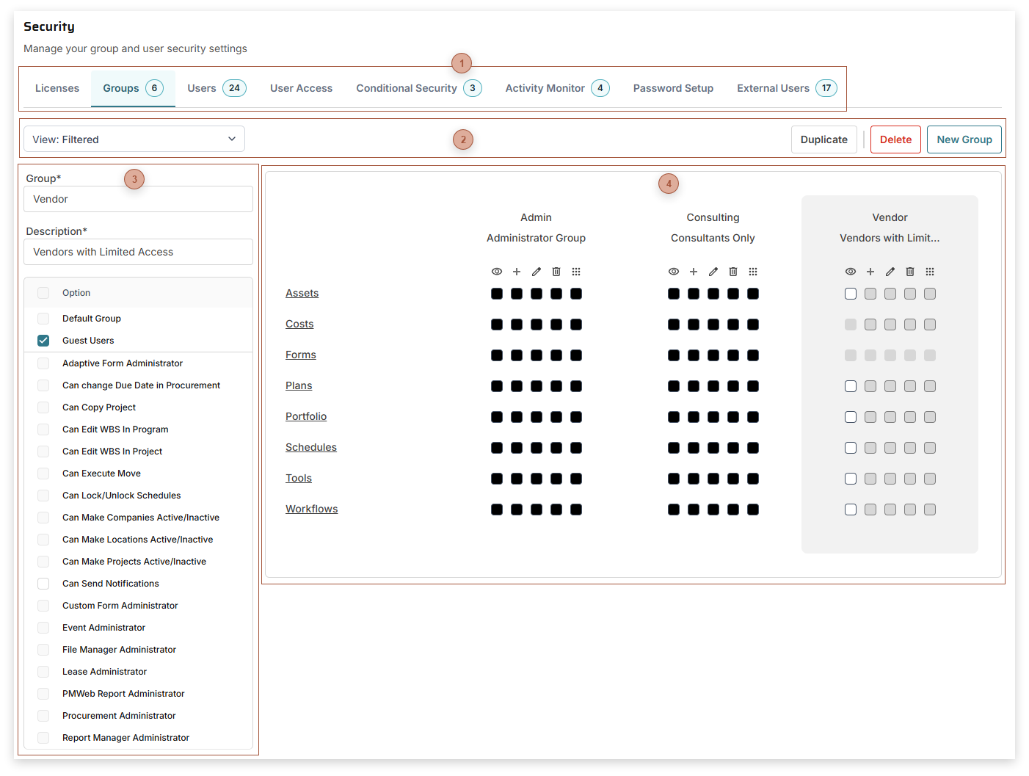Click the grid icon under Vendor column
The image size is (1029, 776).
[930, 272]
